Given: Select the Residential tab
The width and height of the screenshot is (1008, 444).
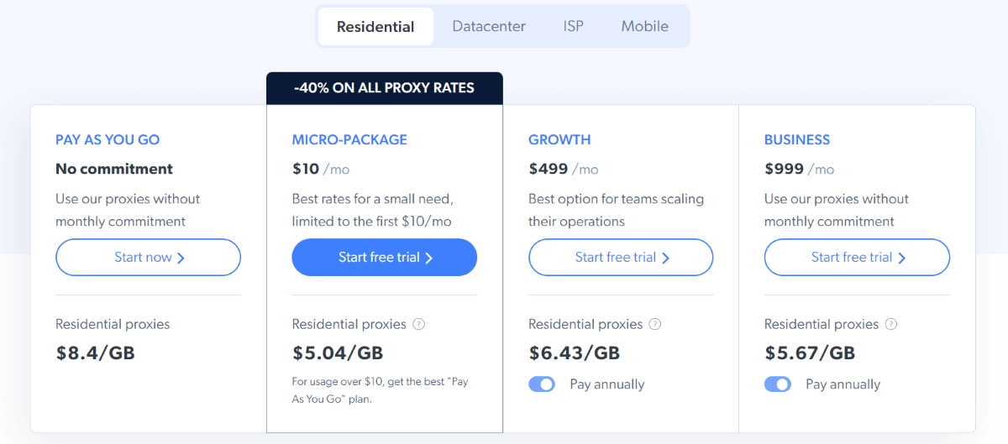Looking at the screenshot, I should (375, 26).
